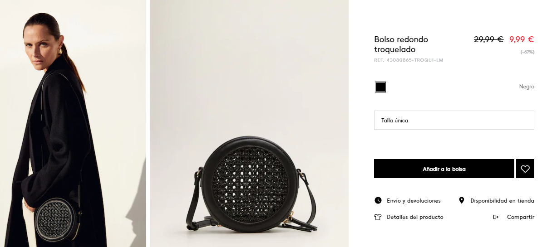Click the product reference number text
Screen dimensions: 542x247
[x=409, y=60]
